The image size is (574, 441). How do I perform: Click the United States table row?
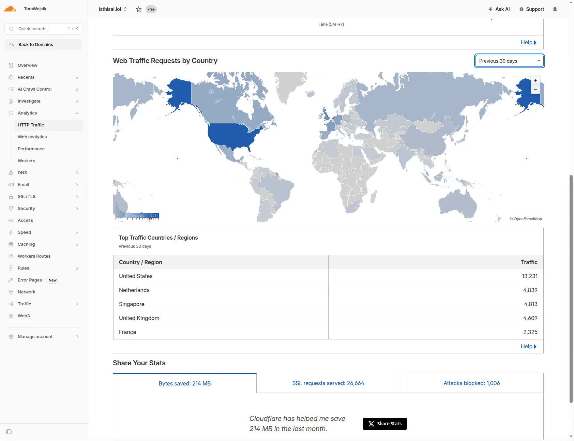click(328, 276)
